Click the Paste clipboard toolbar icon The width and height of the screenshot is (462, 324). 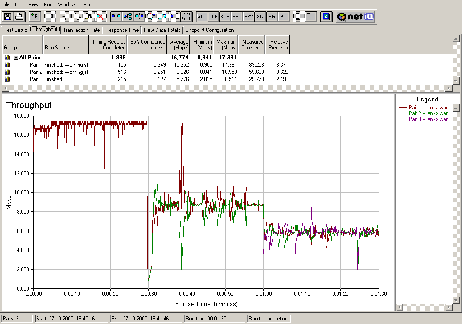pyautogui.click(x=89, y=17)
